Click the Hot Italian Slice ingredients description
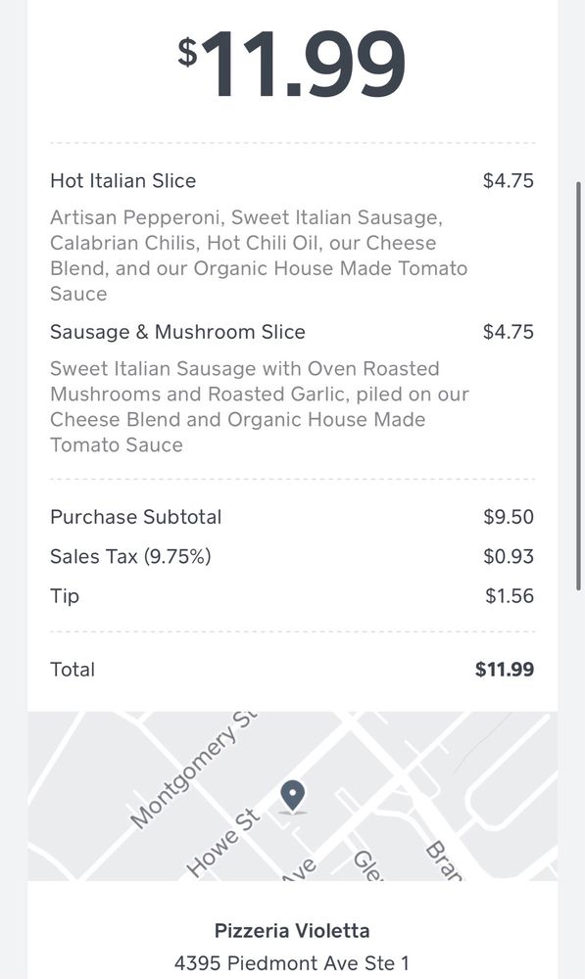 (x=259, y=256)
